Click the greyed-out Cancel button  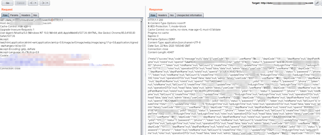[20, 3]
